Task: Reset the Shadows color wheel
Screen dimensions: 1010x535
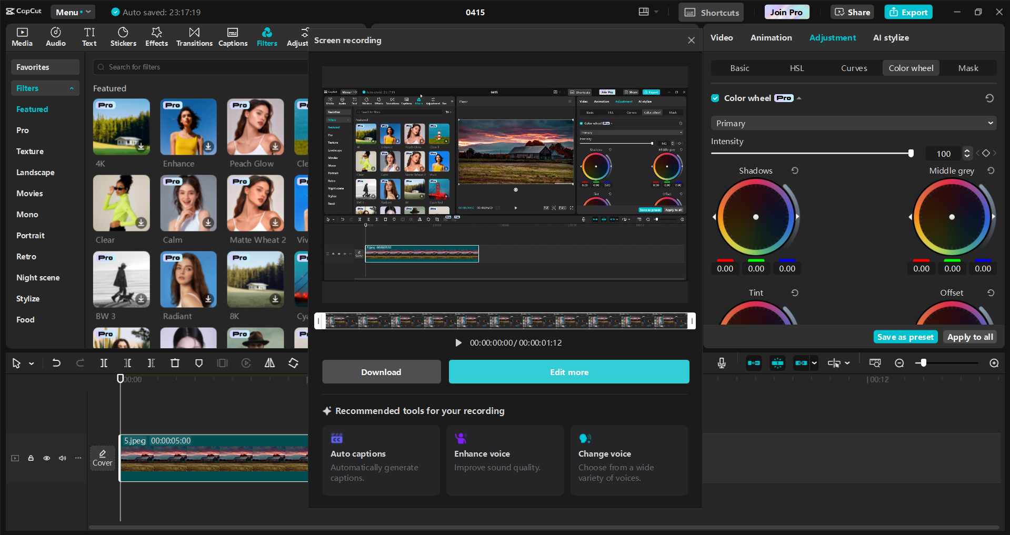Action: point(795,170)
